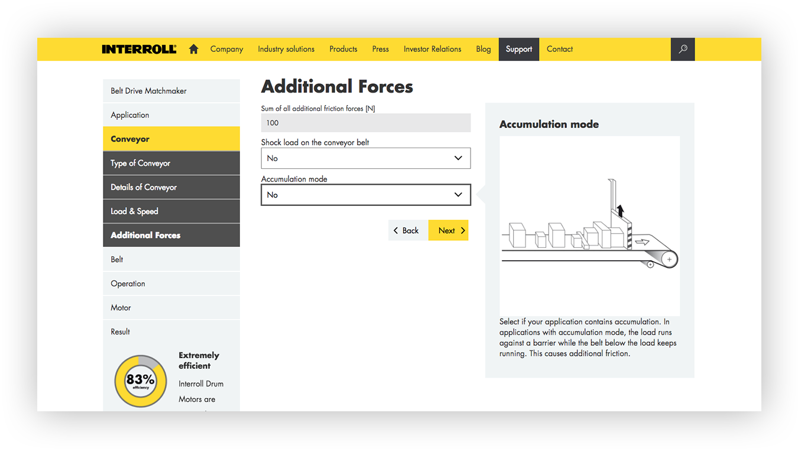Viewport: 798px width, 452px height.
Task: Open the Products menu
Action: (343, 50)
